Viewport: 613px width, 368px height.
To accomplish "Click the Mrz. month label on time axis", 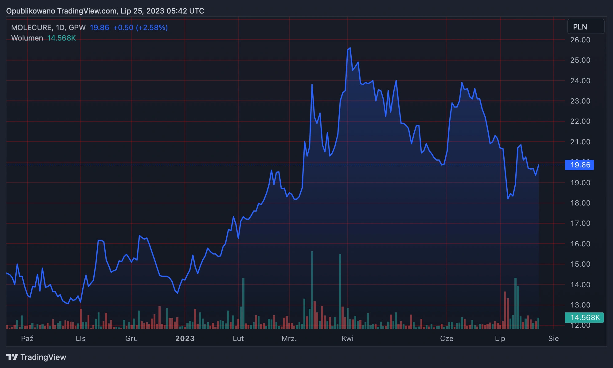I will coord(289,339).
